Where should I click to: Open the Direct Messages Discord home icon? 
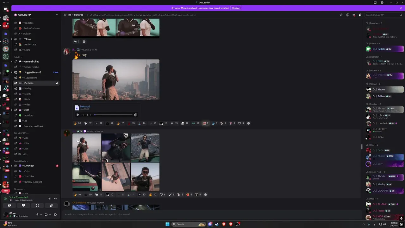6,9
